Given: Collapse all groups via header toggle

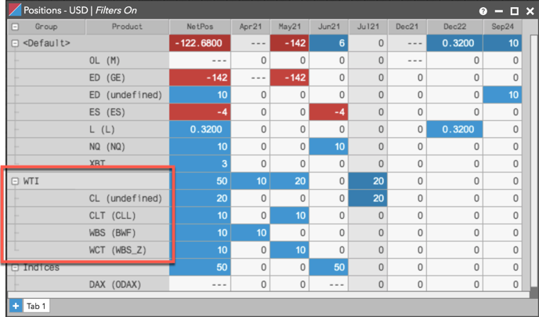Looking at the screenshot, I should [x=15, y=27].
